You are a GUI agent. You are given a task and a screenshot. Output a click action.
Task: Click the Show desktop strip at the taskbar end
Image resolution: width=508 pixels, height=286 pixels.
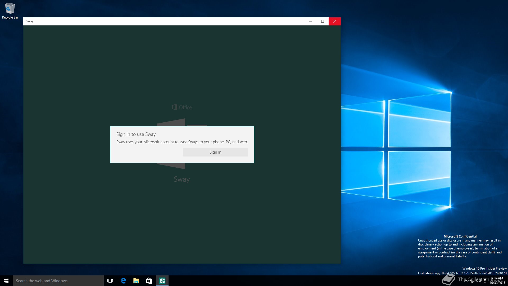pyautogui.click(x=507, y=281)
